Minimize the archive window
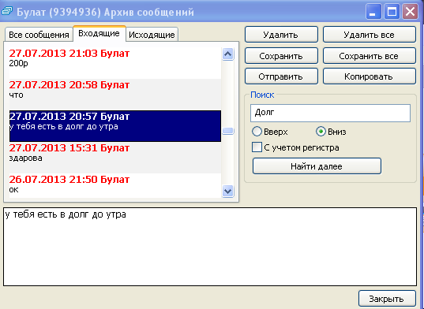This screenshot has height=309, width=424. pyautogui.click(x=373, y=11)
